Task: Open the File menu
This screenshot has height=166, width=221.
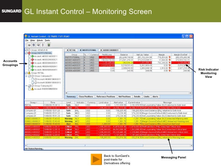Action: 27,40
